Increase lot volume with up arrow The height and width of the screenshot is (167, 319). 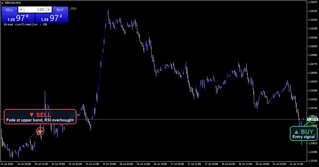click(48, 10)
